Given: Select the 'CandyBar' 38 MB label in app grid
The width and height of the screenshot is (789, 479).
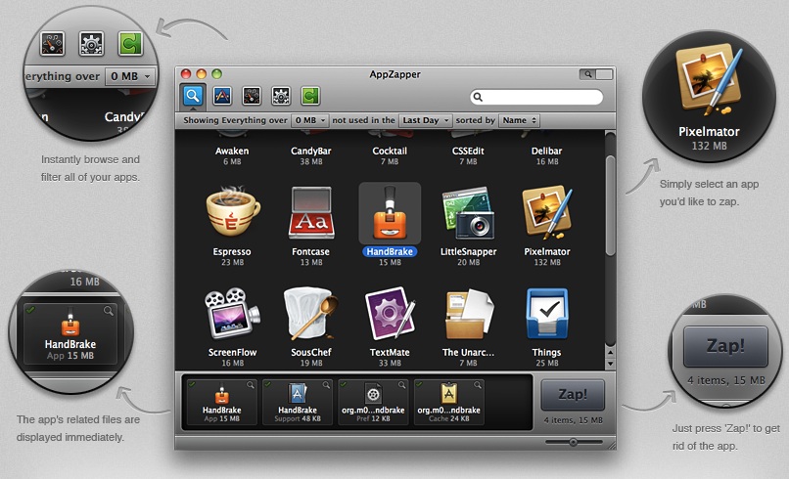Looking at the screenshot, I should [x=311, y=151].
